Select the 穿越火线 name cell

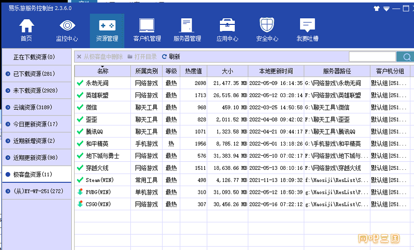97,168
